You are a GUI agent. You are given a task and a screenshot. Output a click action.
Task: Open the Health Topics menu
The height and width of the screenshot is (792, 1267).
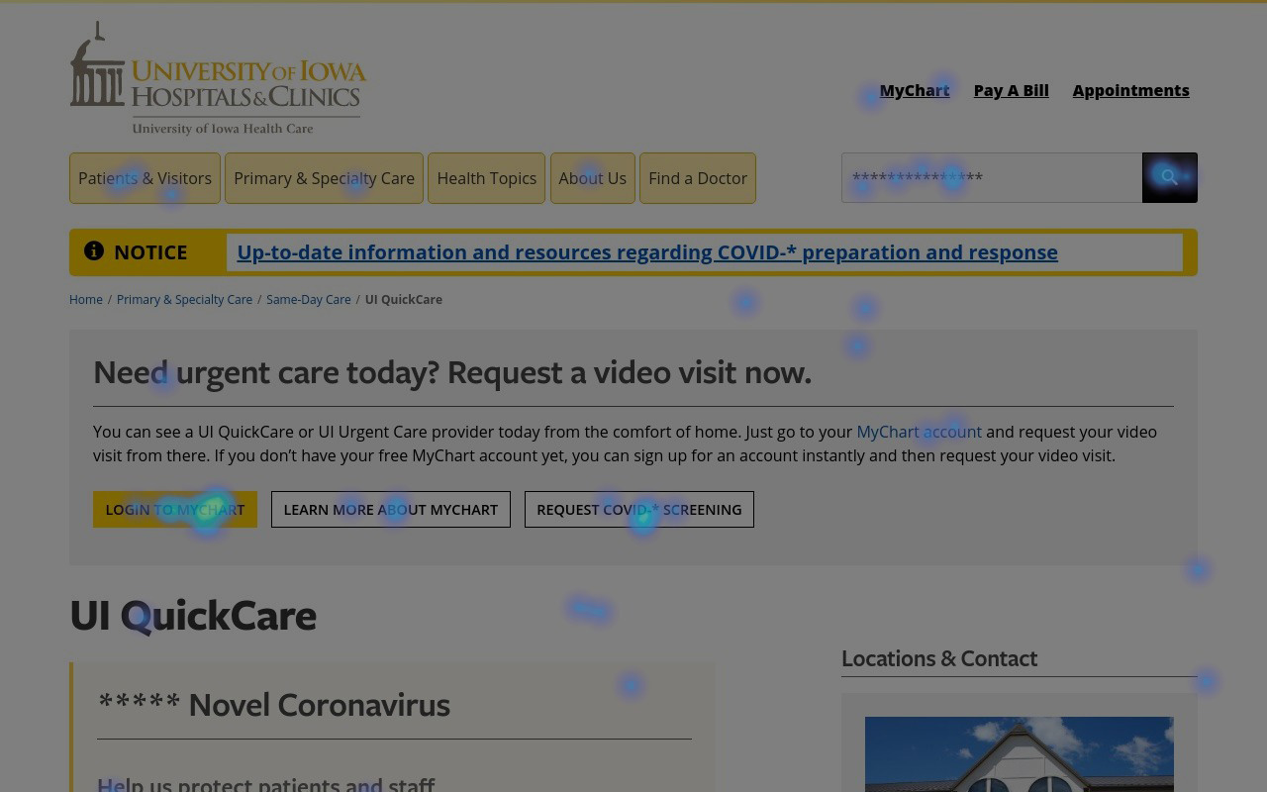pyautogui.click(x=486, y=178)
